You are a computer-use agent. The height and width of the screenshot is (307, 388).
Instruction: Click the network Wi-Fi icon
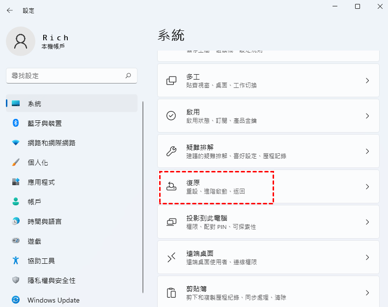[16, 143]
